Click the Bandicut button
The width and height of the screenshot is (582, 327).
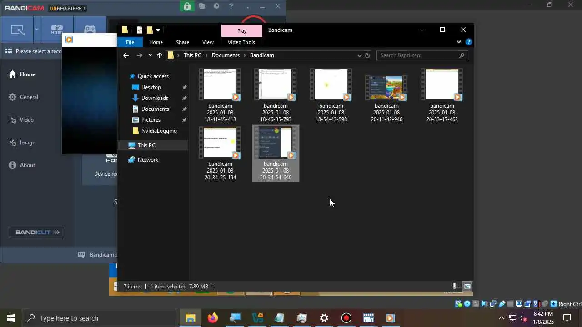click(37, 232)
